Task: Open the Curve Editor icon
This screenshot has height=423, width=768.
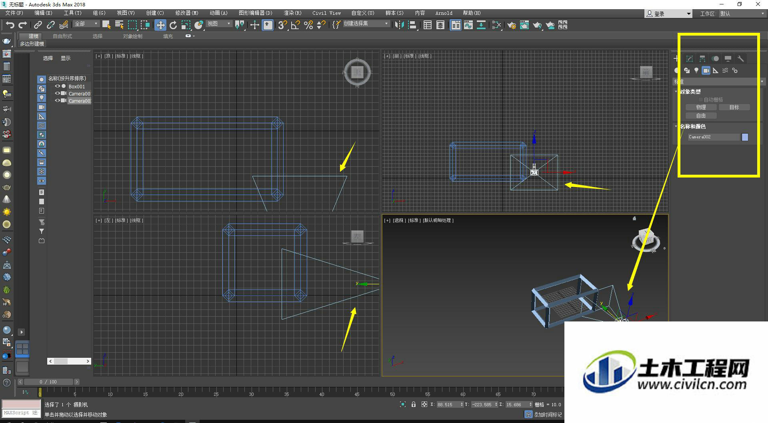Action: [x=468, y=25]
